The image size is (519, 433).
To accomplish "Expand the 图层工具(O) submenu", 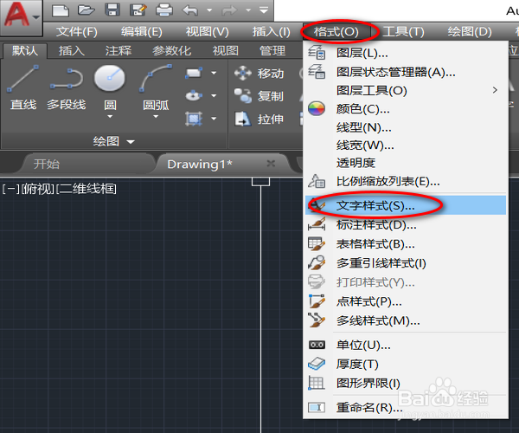I will 406,90.
